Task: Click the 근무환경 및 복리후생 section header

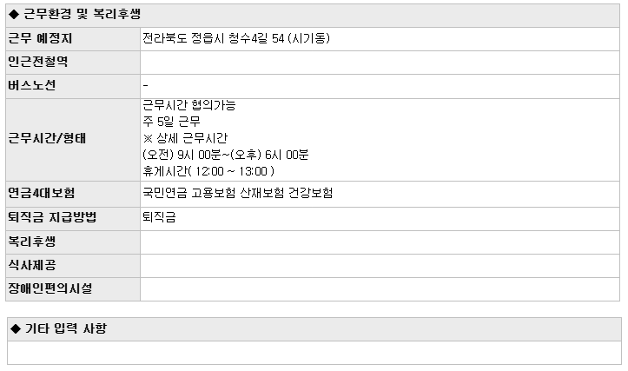Action: pyautogui.click(x=313, y=16)
